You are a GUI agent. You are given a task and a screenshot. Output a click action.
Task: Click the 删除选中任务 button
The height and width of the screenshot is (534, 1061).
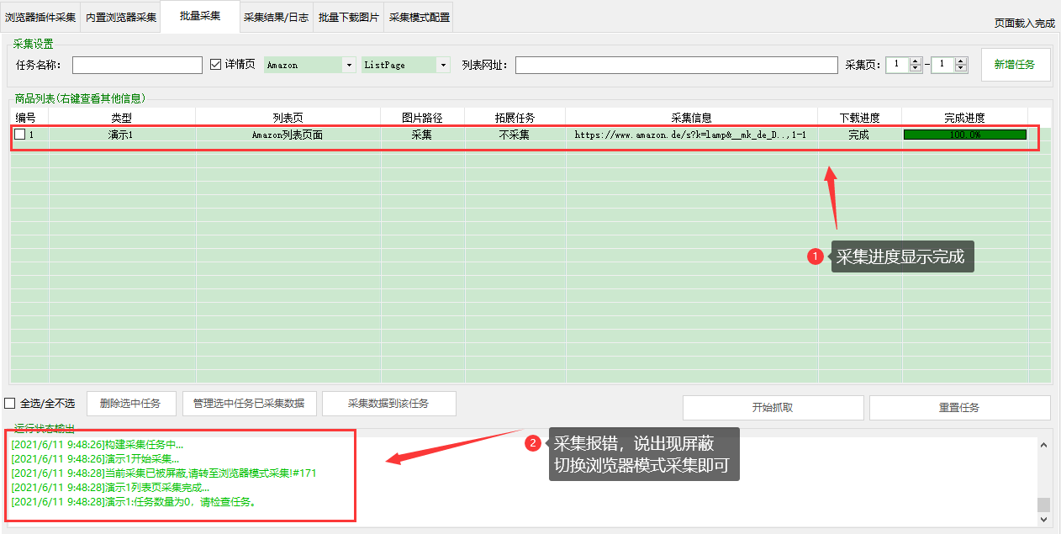coord(130,404)
